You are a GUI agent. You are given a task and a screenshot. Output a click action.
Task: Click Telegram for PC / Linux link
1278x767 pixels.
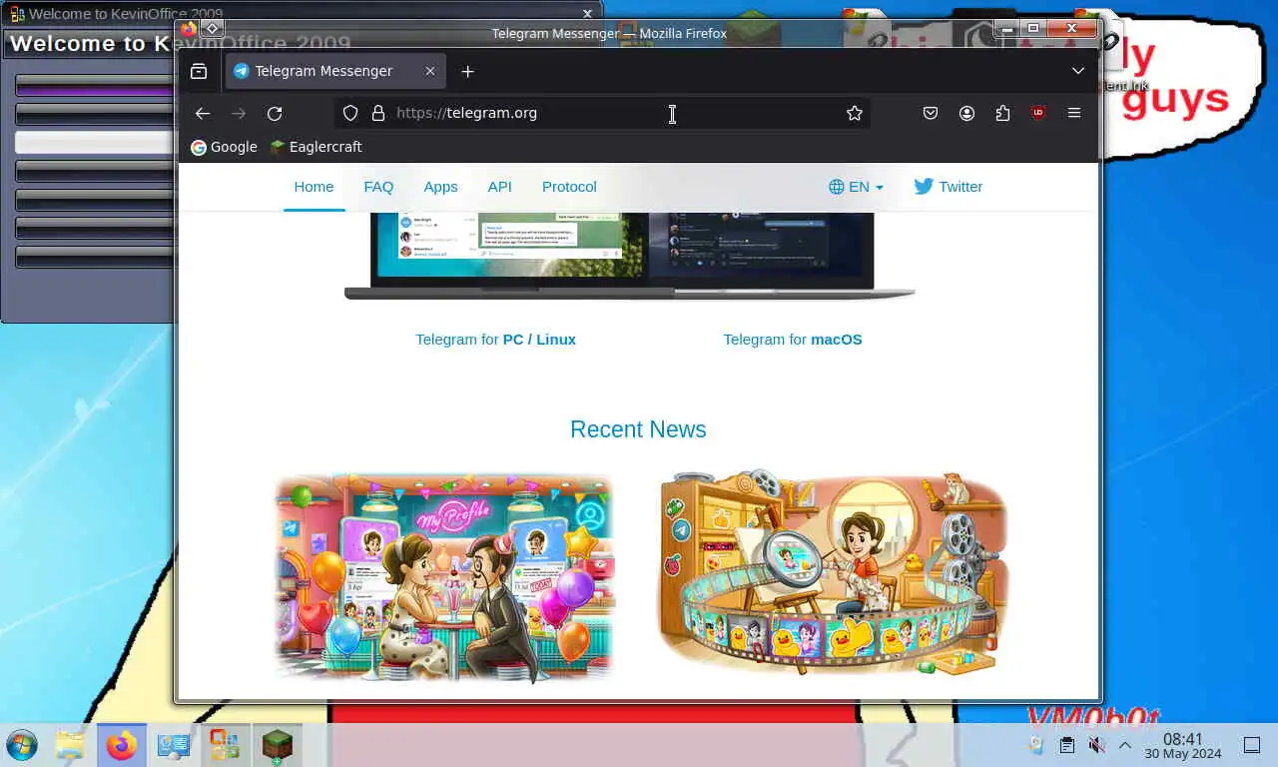click(495, 340)
